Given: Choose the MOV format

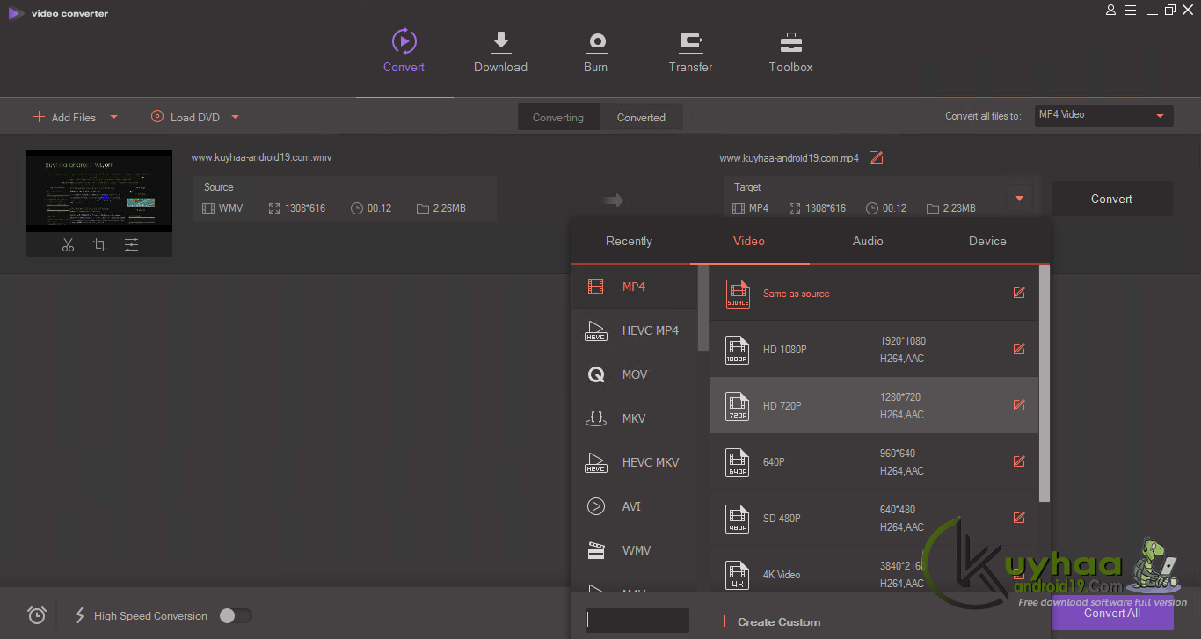Looking at the screenshot, I should (x=634, y=374).
